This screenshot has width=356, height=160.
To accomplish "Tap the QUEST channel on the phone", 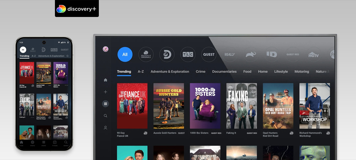I will click(64, 50).
